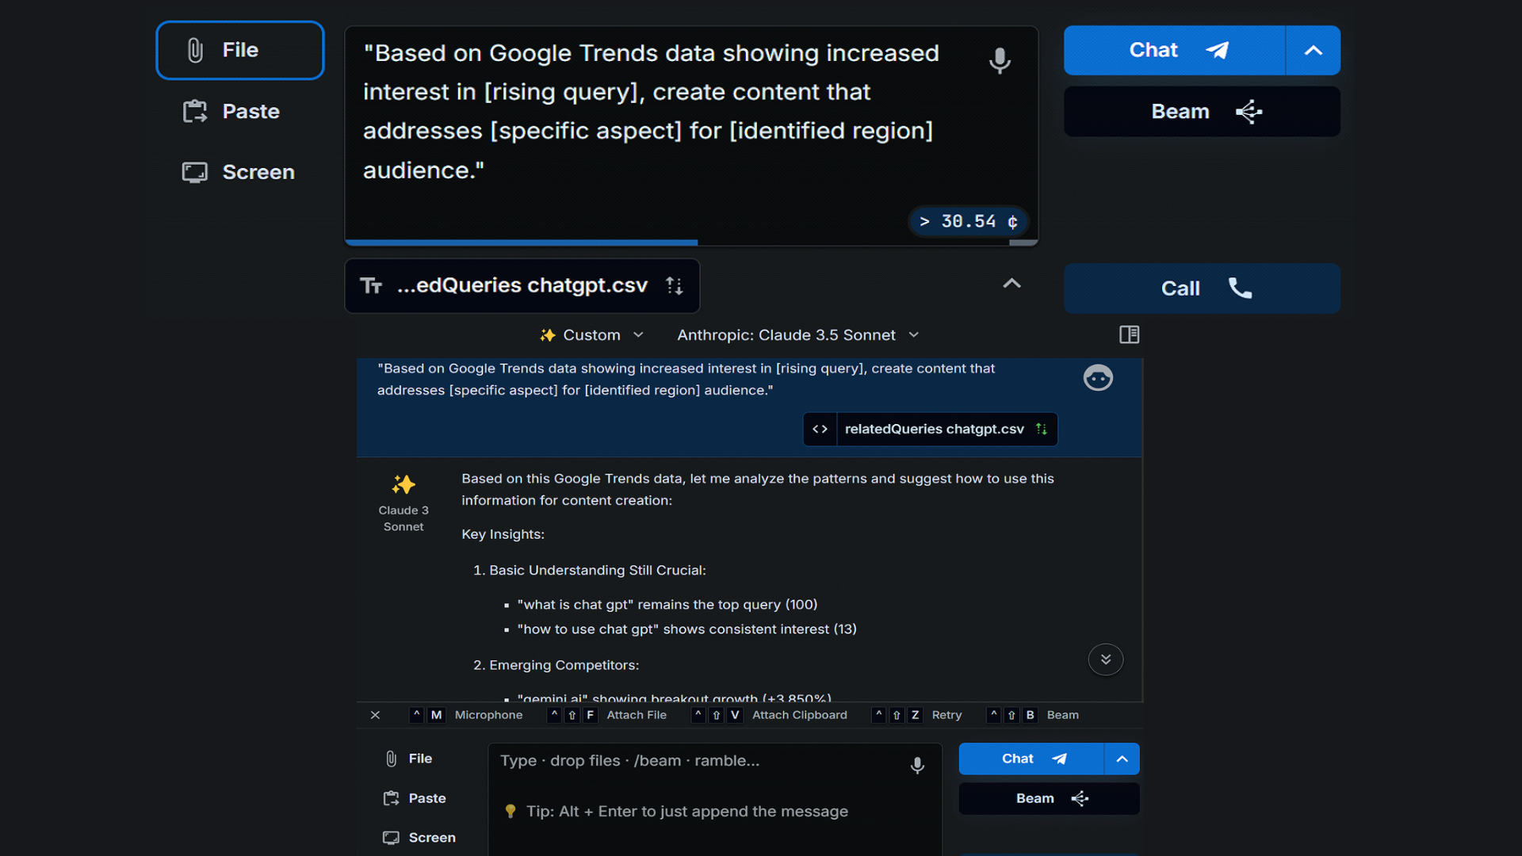Click the blue progress bar under prompt box

pos(521,243)
